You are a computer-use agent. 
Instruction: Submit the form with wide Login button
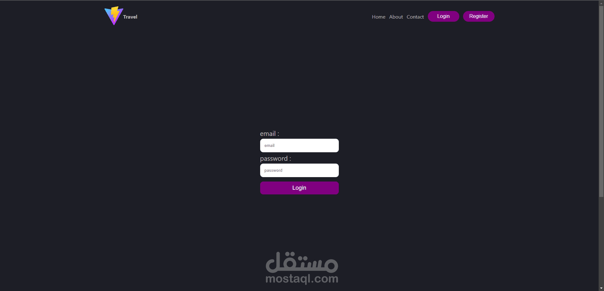coord(299,188)
